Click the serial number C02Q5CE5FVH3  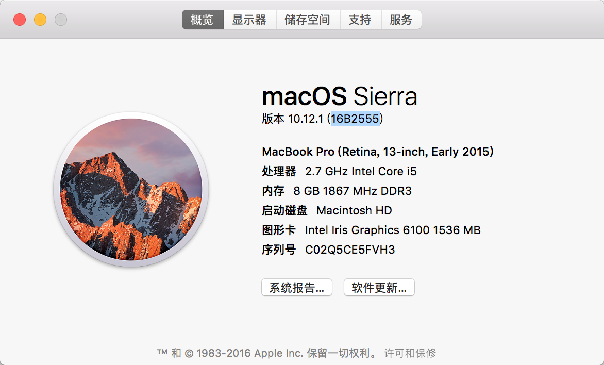(x=350, y=250)
